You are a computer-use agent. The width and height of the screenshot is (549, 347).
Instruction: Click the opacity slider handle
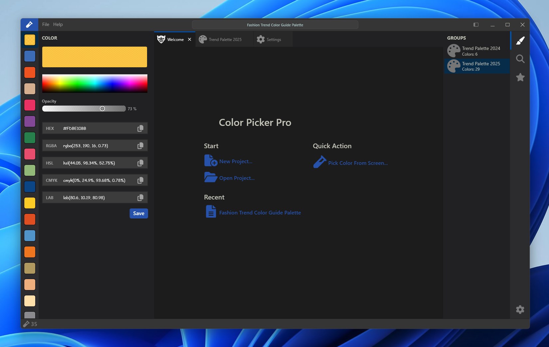pos(102,109)
